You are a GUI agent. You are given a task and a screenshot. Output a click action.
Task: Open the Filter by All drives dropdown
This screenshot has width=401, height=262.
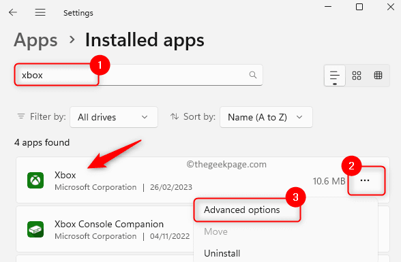pos(114,117)
